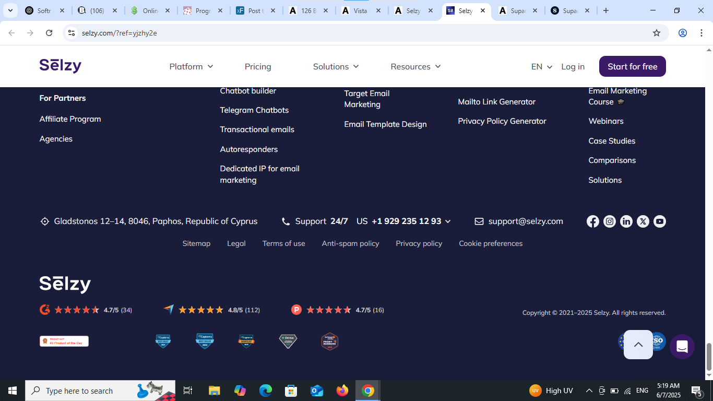This screenshot has width=713, height=401.
Task: Open the Agencies link
Action: tap(56, 139)
